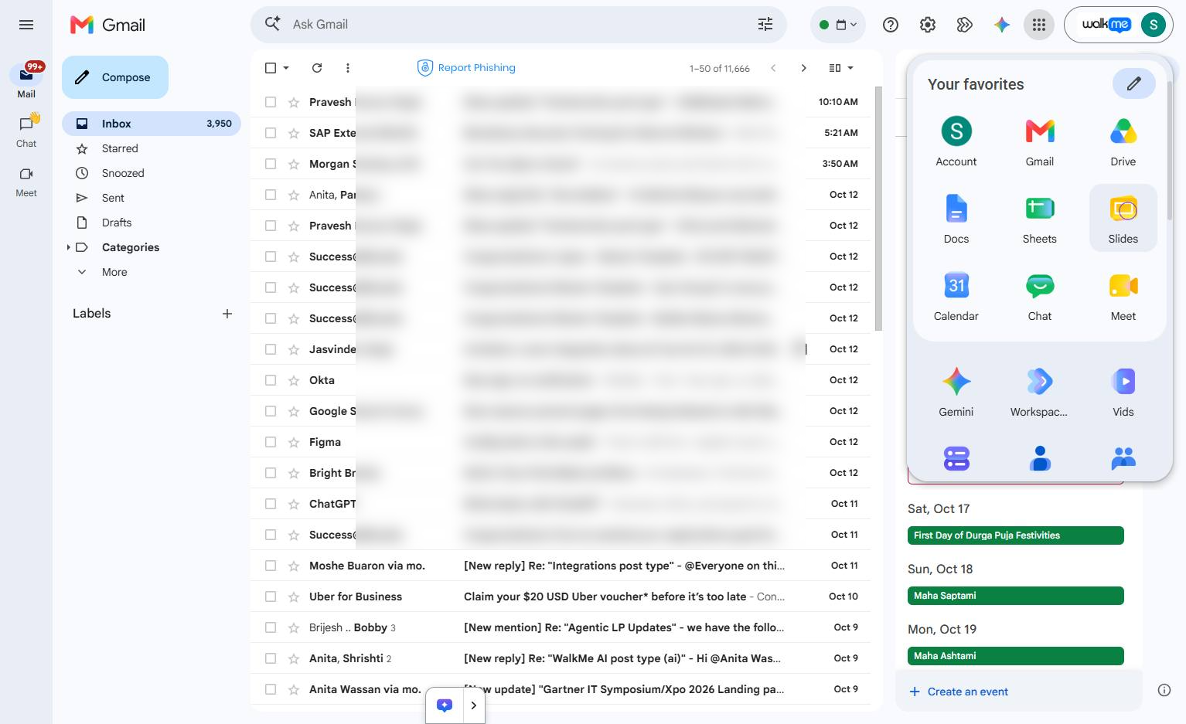
Task: Click the Gemini sparkle icon in header
Action: tap(1001, 25)
